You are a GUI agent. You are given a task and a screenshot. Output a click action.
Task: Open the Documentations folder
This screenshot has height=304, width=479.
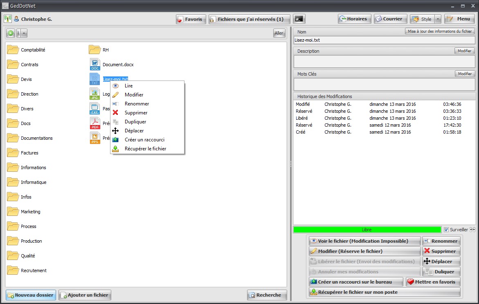click(x=30, y=138)
